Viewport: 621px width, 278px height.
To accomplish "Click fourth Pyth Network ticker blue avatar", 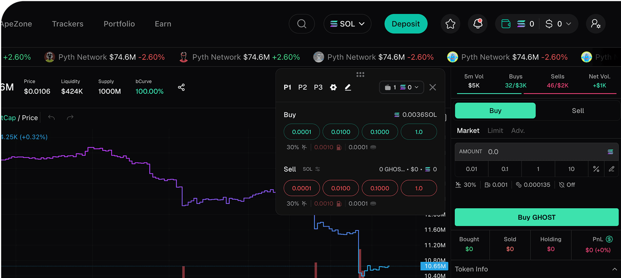I will pyautogui.click(x=452, y=57).
